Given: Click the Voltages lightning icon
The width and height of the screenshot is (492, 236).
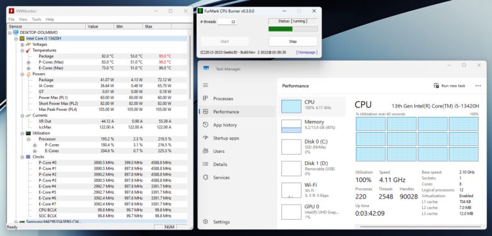Looking at the screenshot, I should click(x=28, y=45).
